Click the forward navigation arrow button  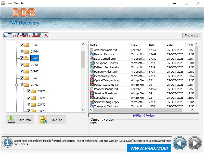coord(194,143)
